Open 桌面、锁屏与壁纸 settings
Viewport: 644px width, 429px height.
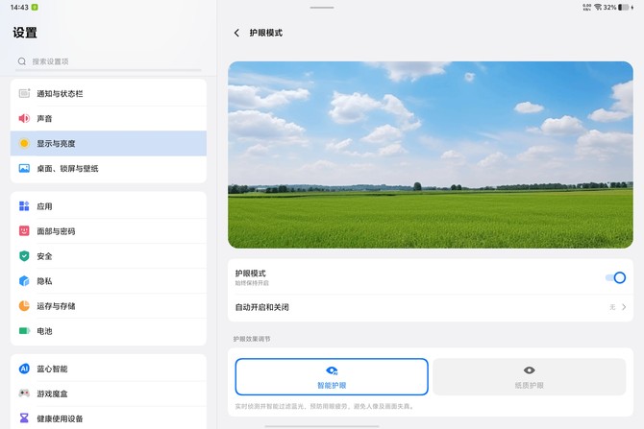[109, 169]
